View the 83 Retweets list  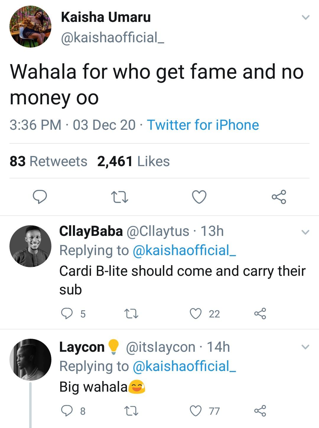pos(48,161)
